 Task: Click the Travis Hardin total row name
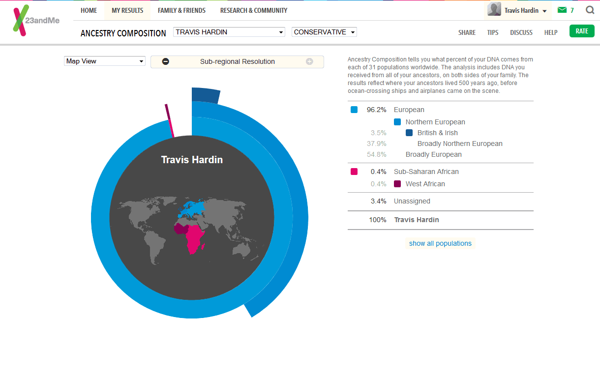417,220
